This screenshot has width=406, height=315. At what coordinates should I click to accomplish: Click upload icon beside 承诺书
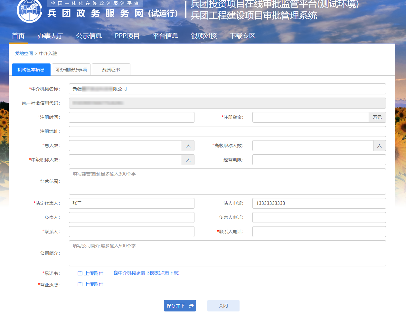(x=80, y=273)
